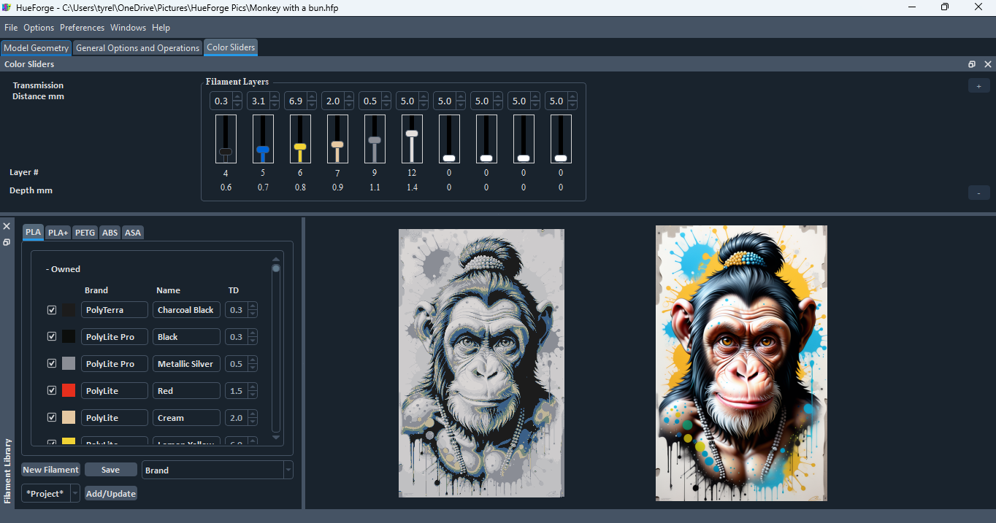Click the colored monkey preview image
The image size is (996, 523).
point(741,363)
